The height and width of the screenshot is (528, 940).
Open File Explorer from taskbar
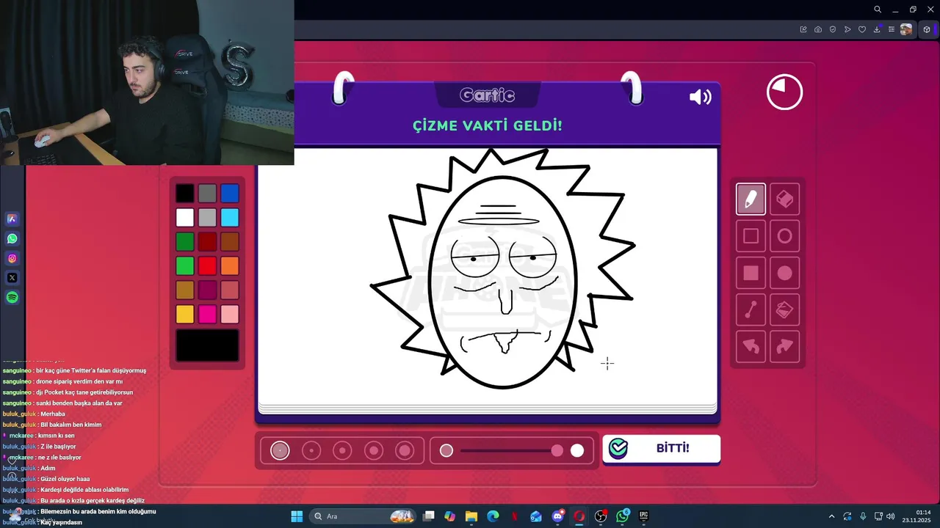[471, 516]
